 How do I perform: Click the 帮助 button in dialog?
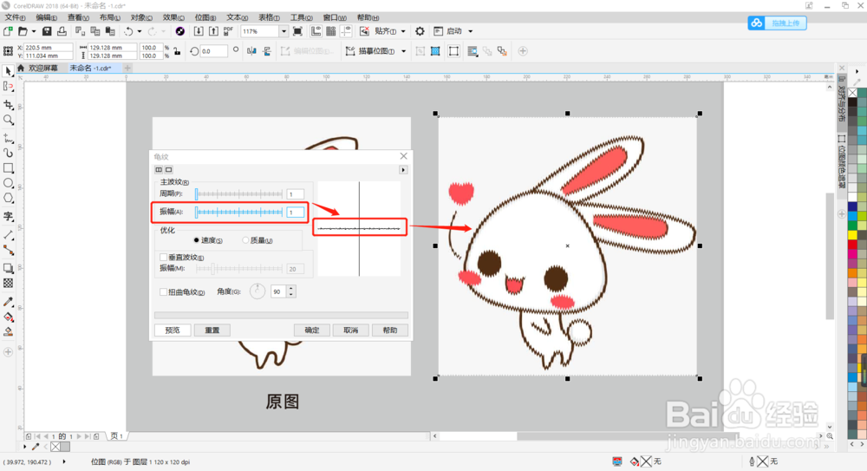[x=390, y=330]
